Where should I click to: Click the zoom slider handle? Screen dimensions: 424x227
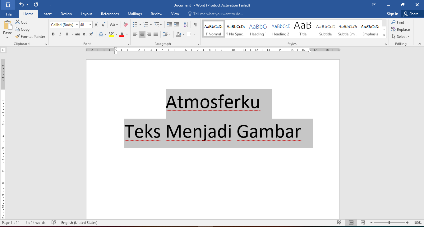389,223
